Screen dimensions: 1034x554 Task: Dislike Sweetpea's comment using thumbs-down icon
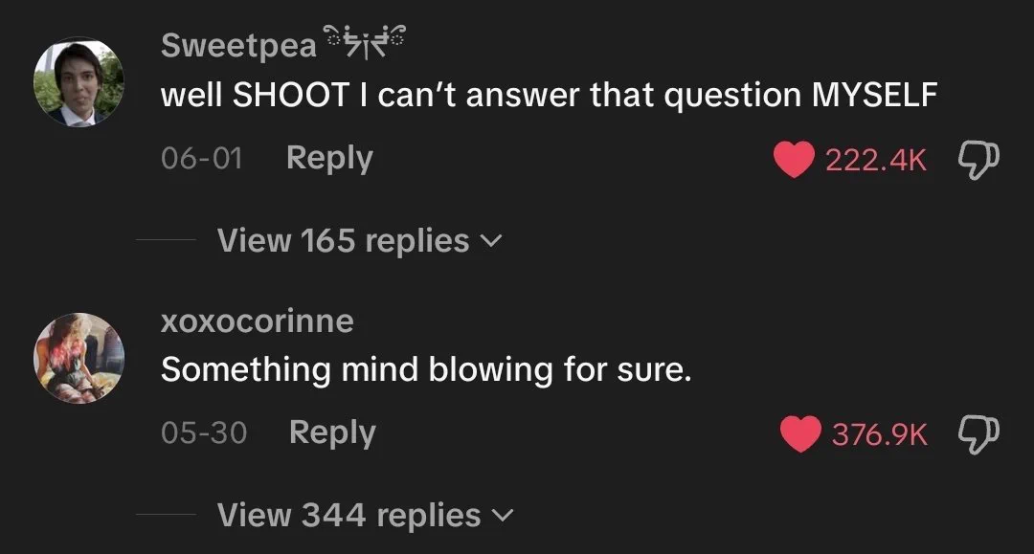(978, 161)
